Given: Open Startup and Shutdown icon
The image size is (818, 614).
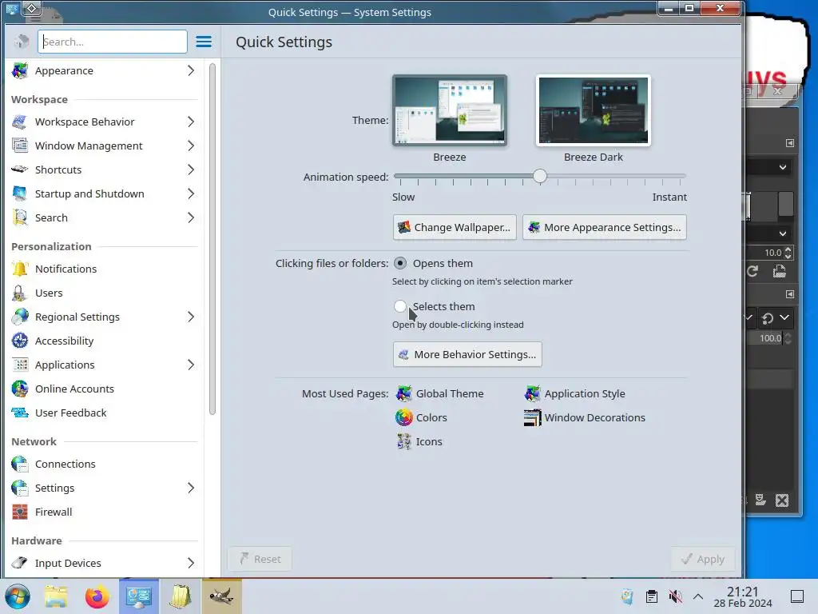Looking at the screenshot, I should [x=20, y=193].
